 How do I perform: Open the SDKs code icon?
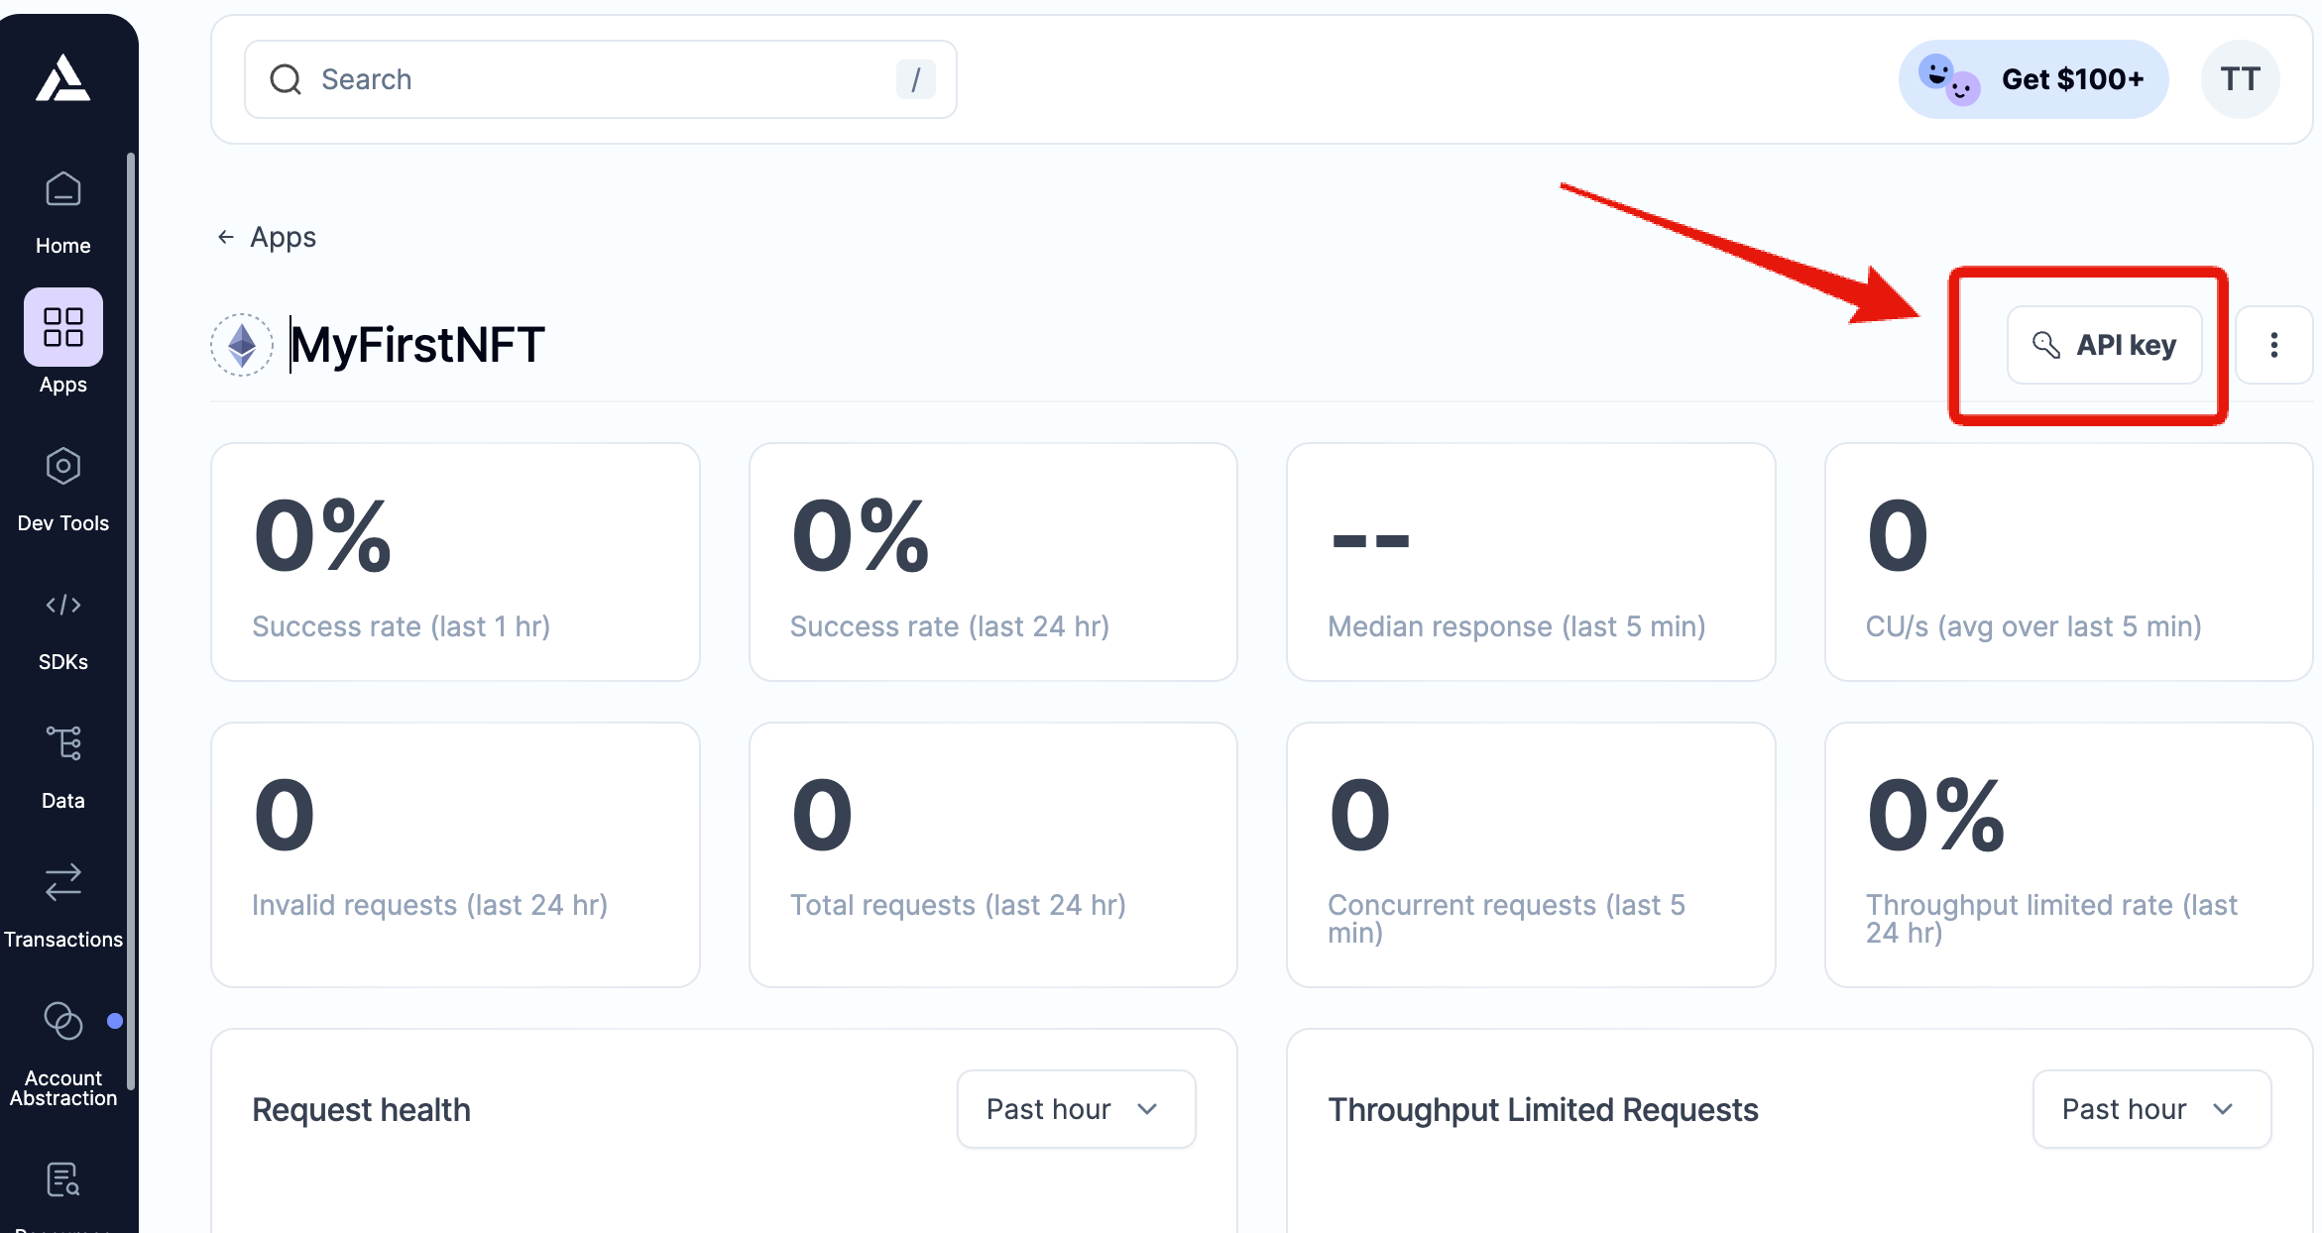coord(62,605)
